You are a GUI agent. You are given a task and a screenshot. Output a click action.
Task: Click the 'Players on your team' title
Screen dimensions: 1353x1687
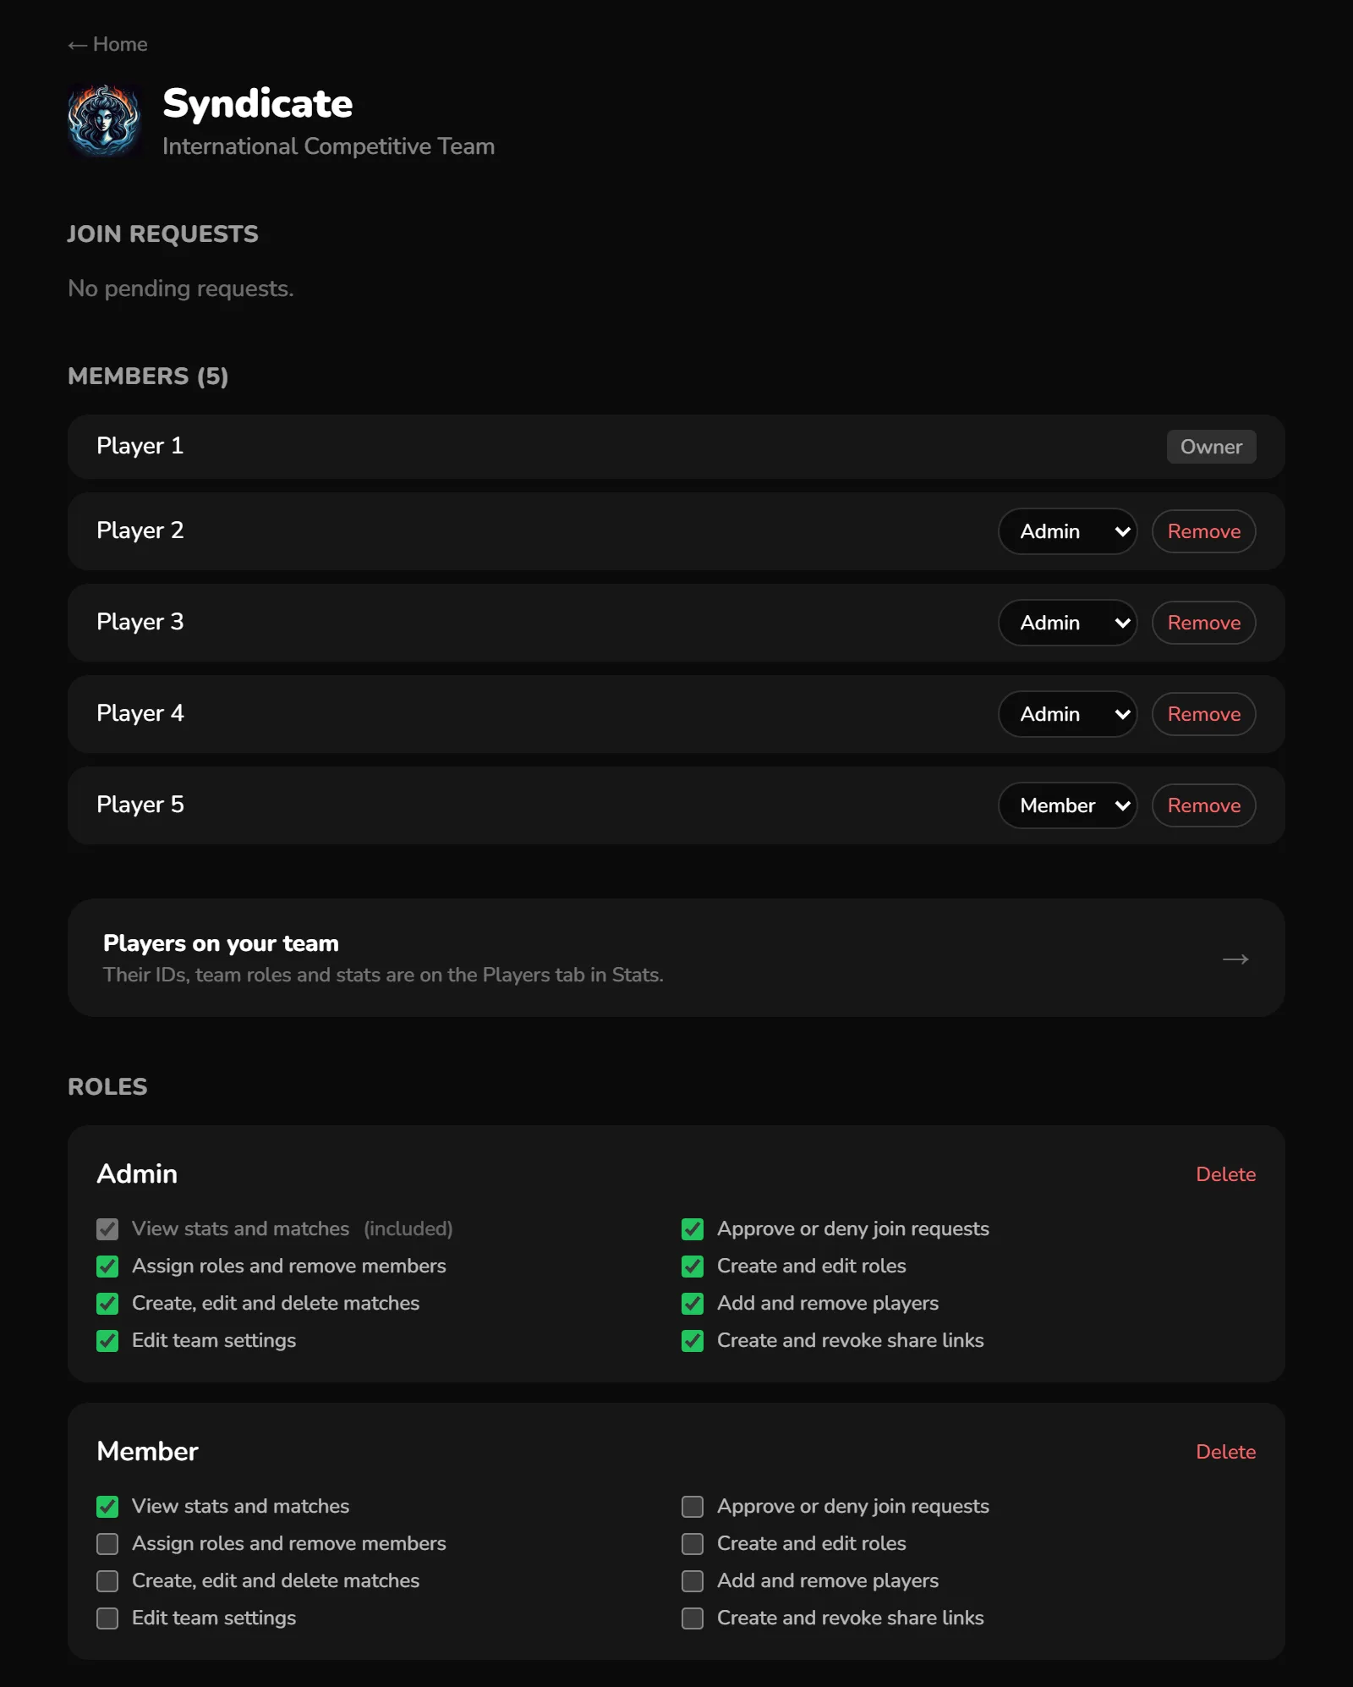[x=221, y=943]
